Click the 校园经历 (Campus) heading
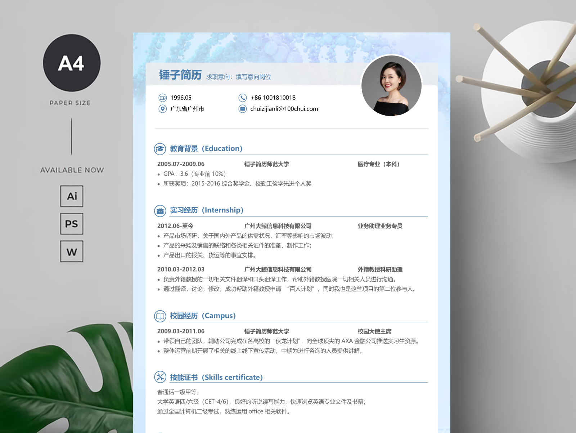Viewport: 576px width, 433px height. [x=203, y=316]
